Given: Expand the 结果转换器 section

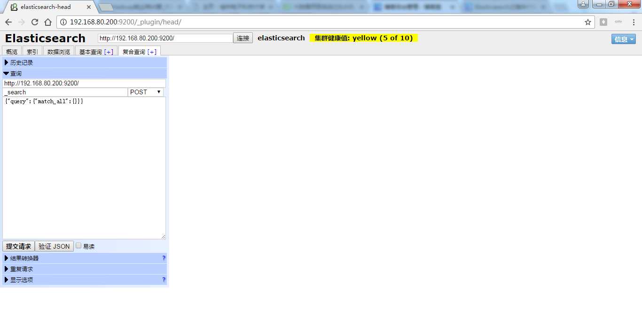Looking at the screenshot, I should pyautogui.click(x=85, y=258).
